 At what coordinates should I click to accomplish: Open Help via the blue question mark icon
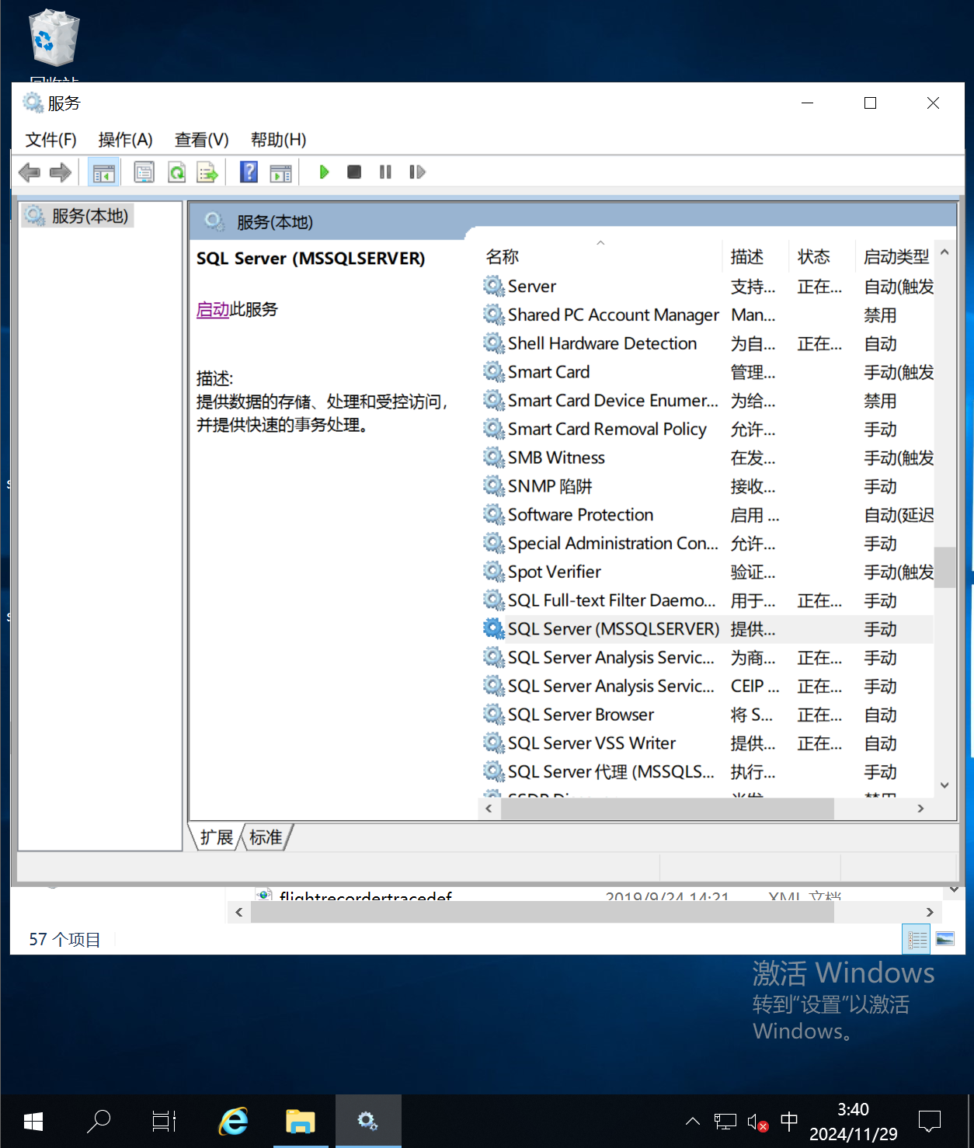249,172
